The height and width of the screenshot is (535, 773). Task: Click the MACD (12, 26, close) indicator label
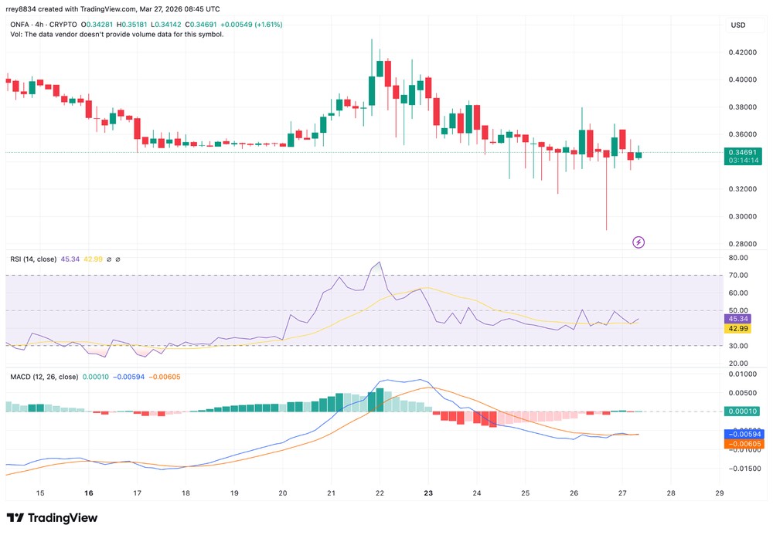44,377
